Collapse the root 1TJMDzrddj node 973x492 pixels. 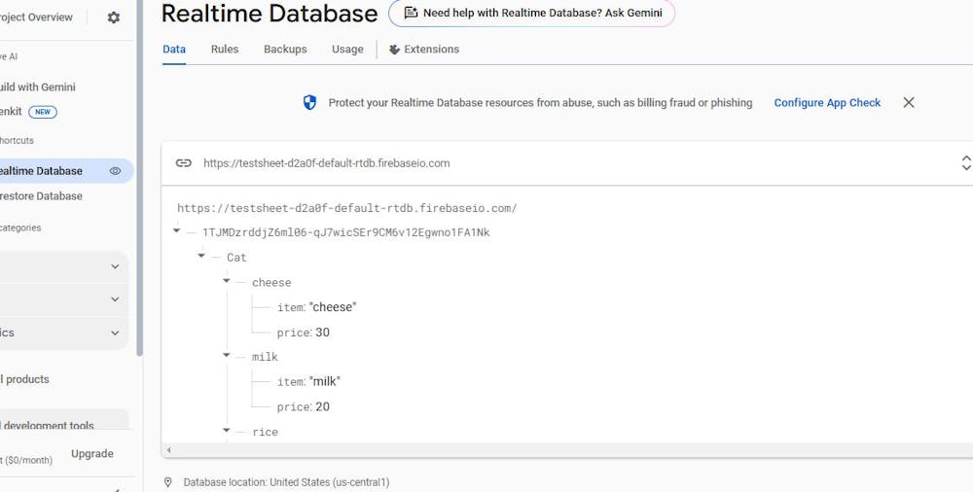(x=177, y=232)
